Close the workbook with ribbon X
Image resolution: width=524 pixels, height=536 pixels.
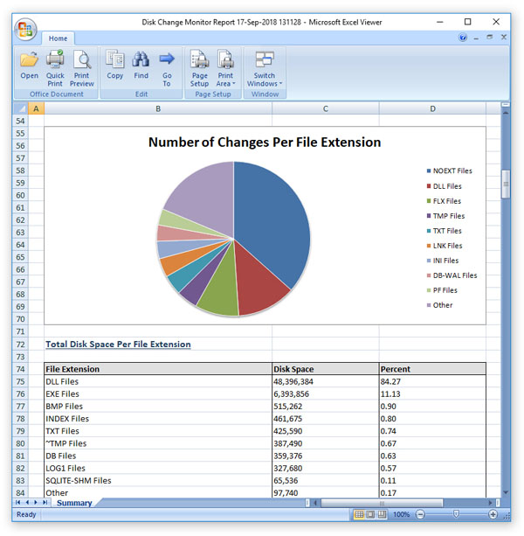coord(504,37)
